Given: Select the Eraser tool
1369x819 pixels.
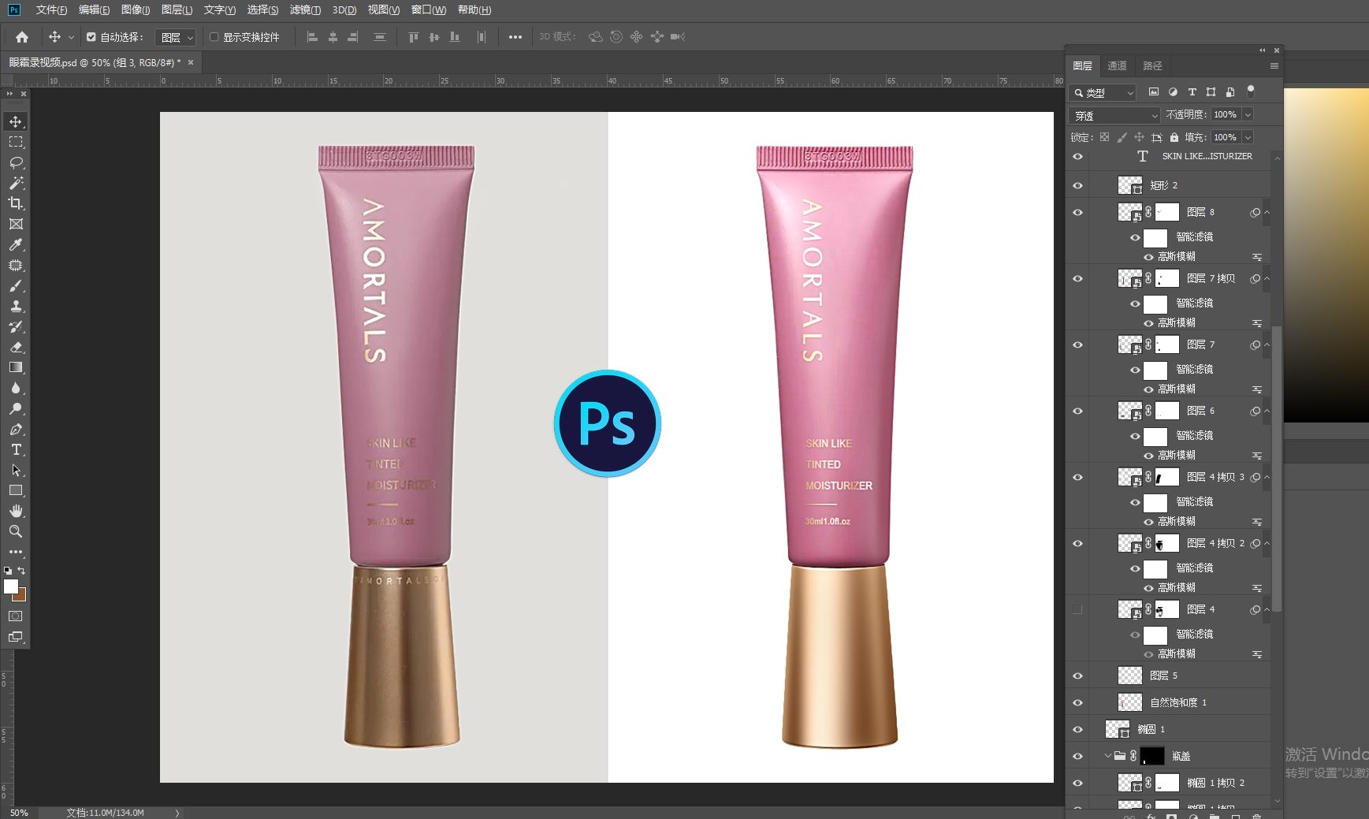Looking at the screenshot, I should click(16, 347).
